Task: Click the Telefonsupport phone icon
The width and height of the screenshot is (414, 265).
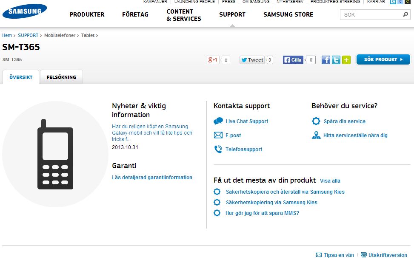Action: tap(218, 149)
